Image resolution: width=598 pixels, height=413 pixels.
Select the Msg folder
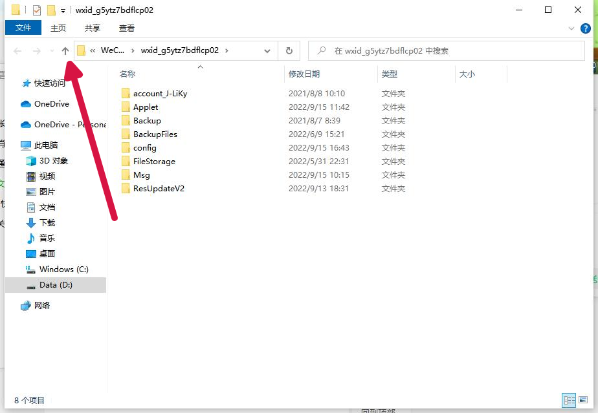coord(142,175)
